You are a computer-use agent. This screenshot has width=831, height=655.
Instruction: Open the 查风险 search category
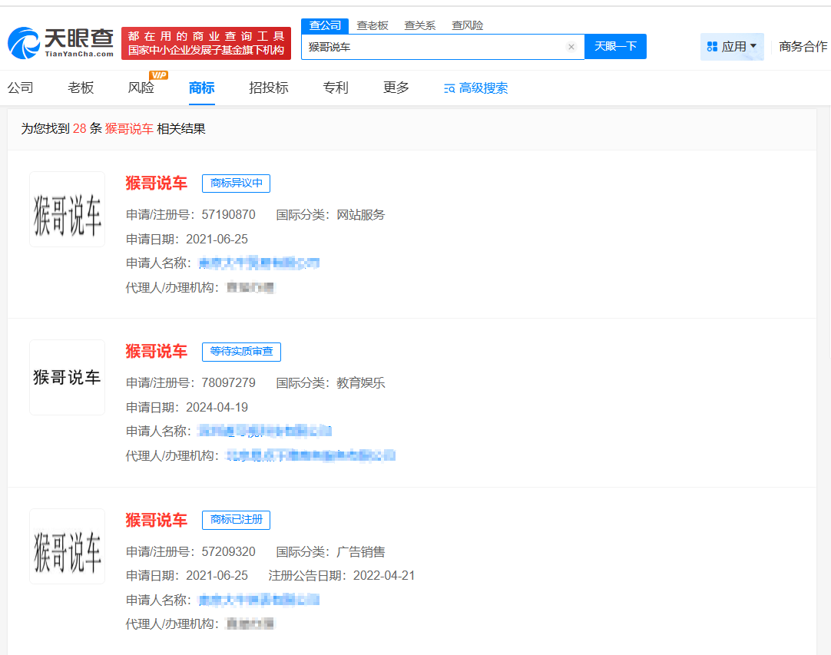(467, 25)
